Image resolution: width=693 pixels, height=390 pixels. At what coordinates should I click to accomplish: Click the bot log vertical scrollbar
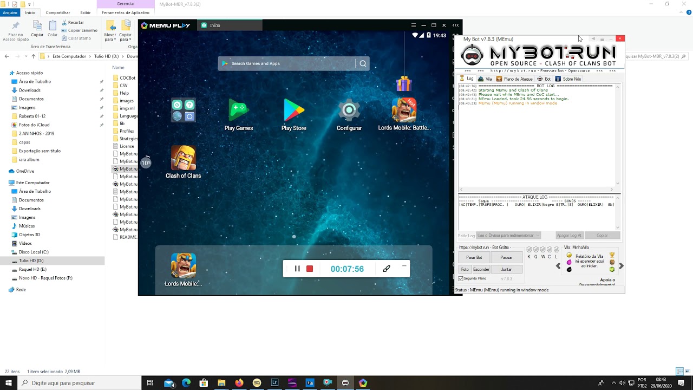(x=618, y=134)
